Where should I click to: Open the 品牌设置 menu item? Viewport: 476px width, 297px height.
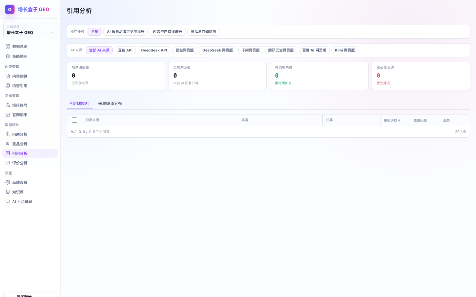30,182
